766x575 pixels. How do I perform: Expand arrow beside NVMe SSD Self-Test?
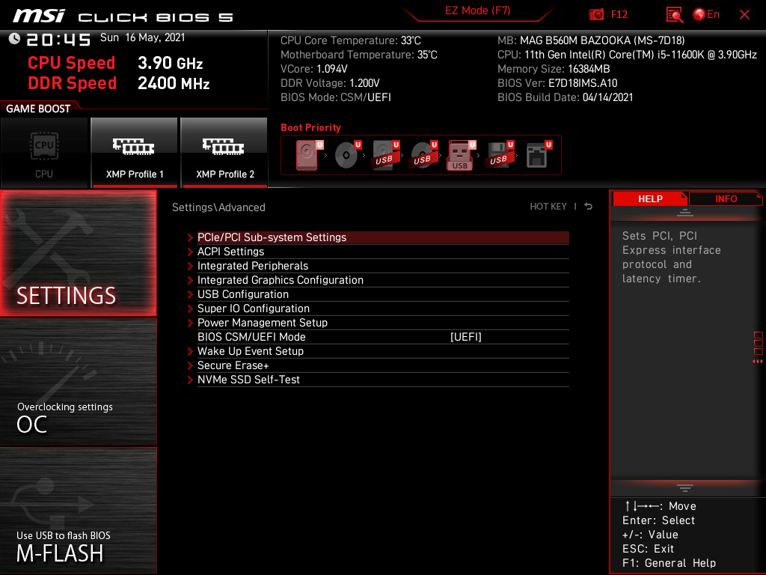coord(190,380)
